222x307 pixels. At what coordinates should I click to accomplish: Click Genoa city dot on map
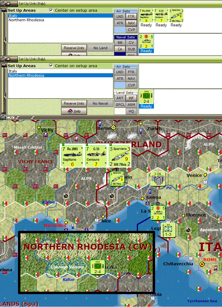click(142, 198)
